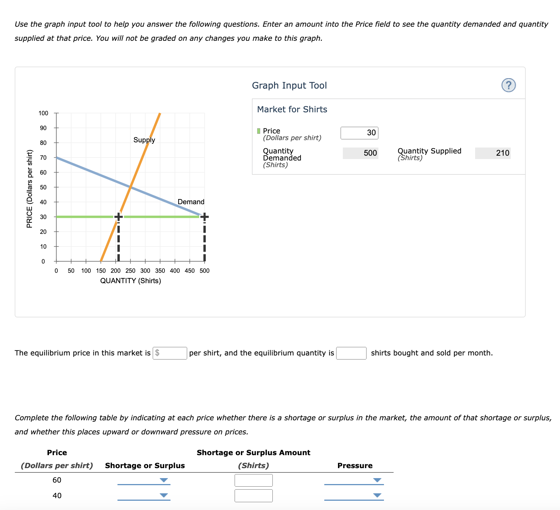This screenshot has width=560, height=510.
Task: Select the Price input field showing 30
Action: [359, 132]
